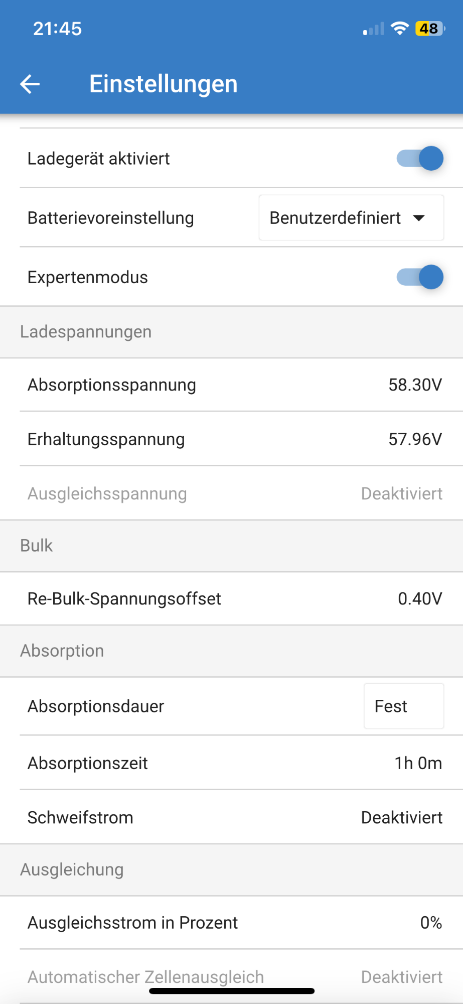463x1004 pixels.
Task: Edit Erhaltungsspannung 57.96V value
Action: [415, 439]
